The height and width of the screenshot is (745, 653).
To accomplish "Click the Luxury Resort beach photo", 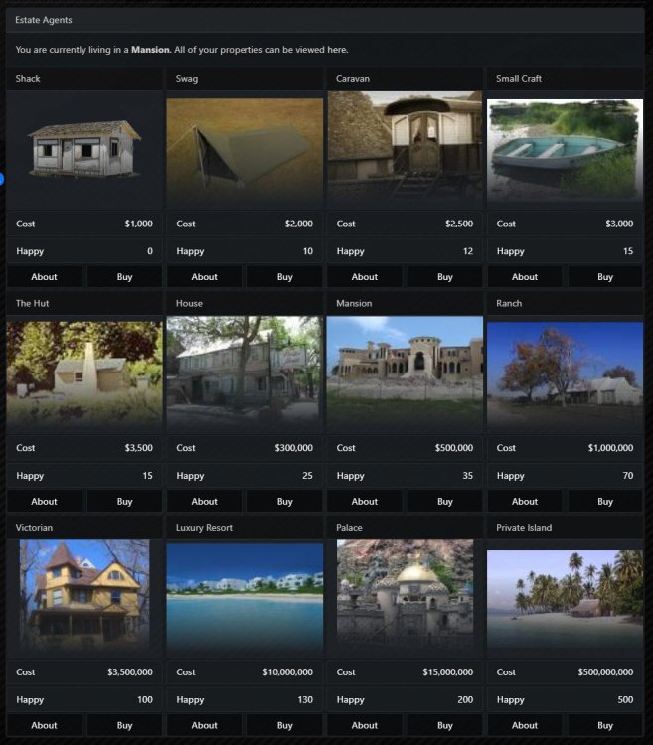I will tap(245, 597).
